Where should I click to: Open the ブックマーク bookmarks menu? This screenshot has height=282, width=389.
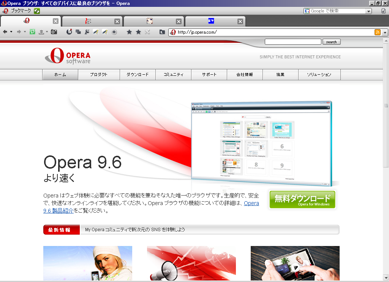pos(21,11)
